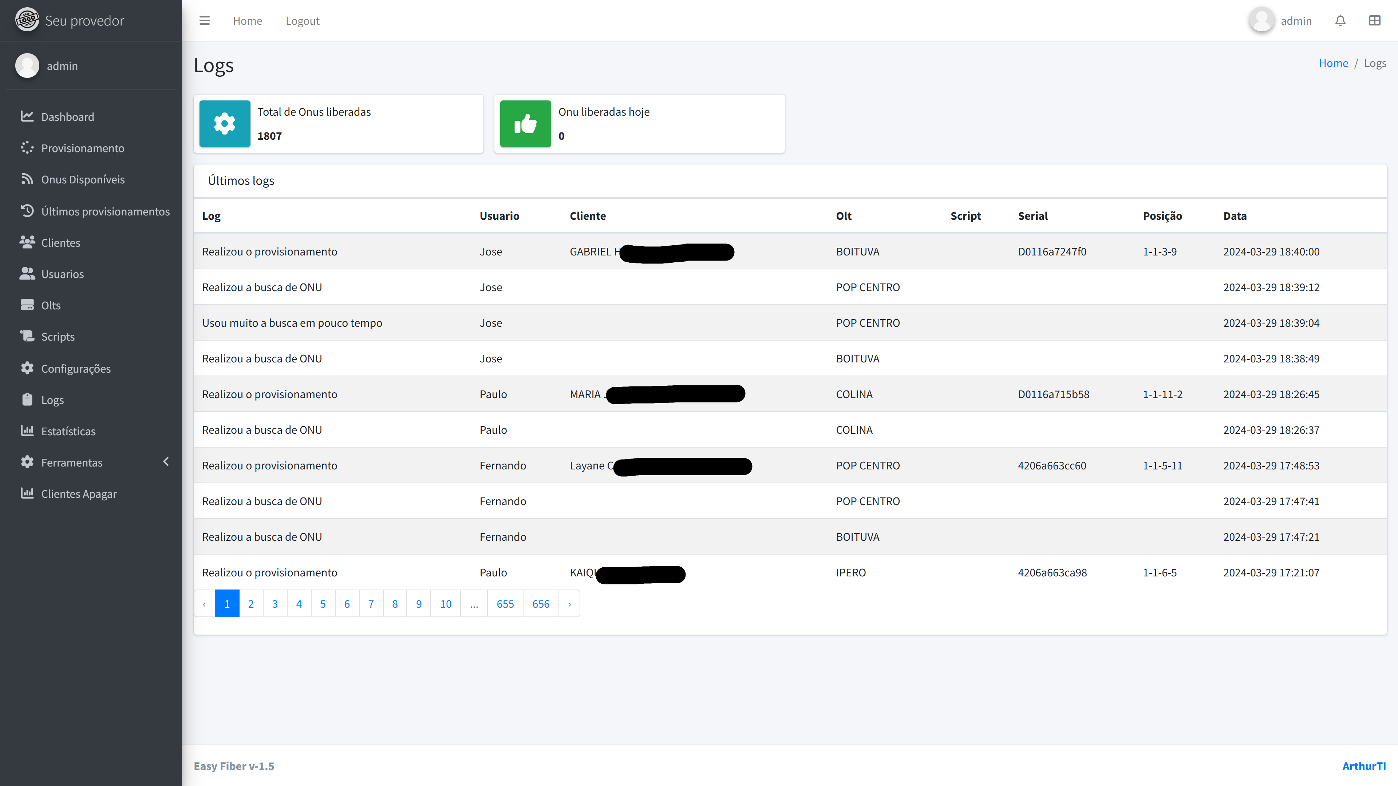The width and height of the screenshot is (1398, 786).
Task: Go to pagination page 10
Action: [446, 603]
